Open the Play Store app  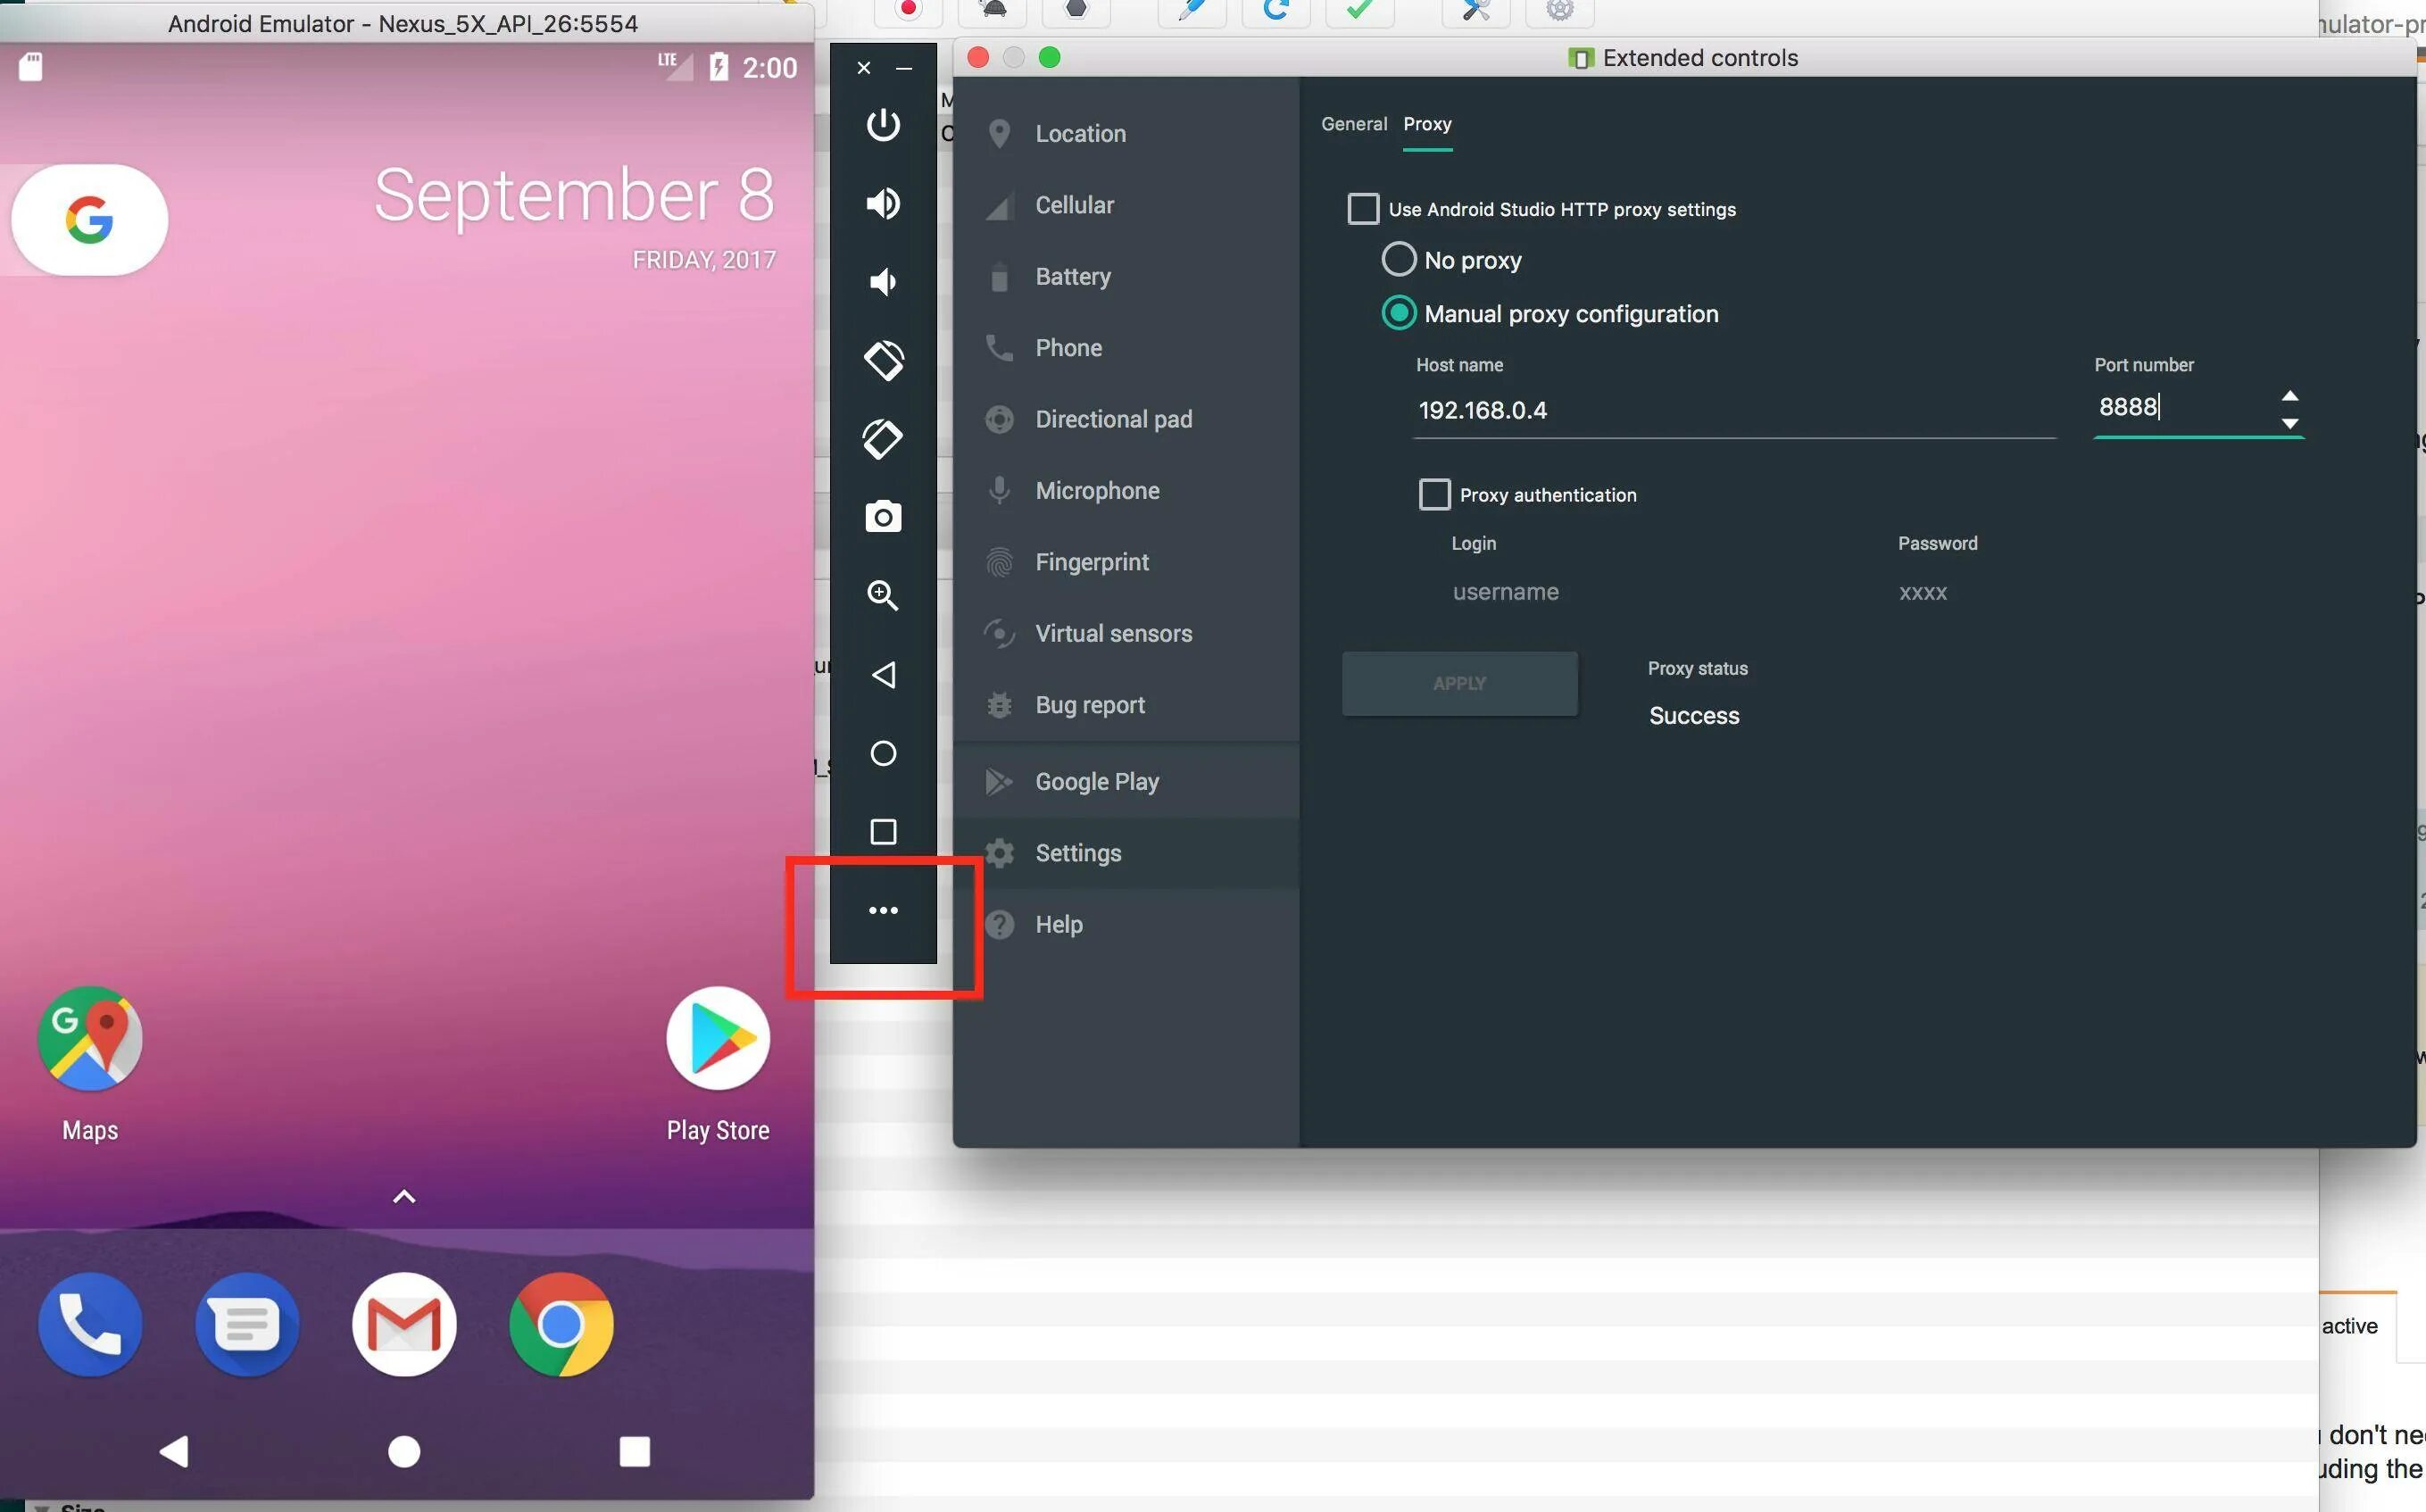click(x=717, y=1040)
